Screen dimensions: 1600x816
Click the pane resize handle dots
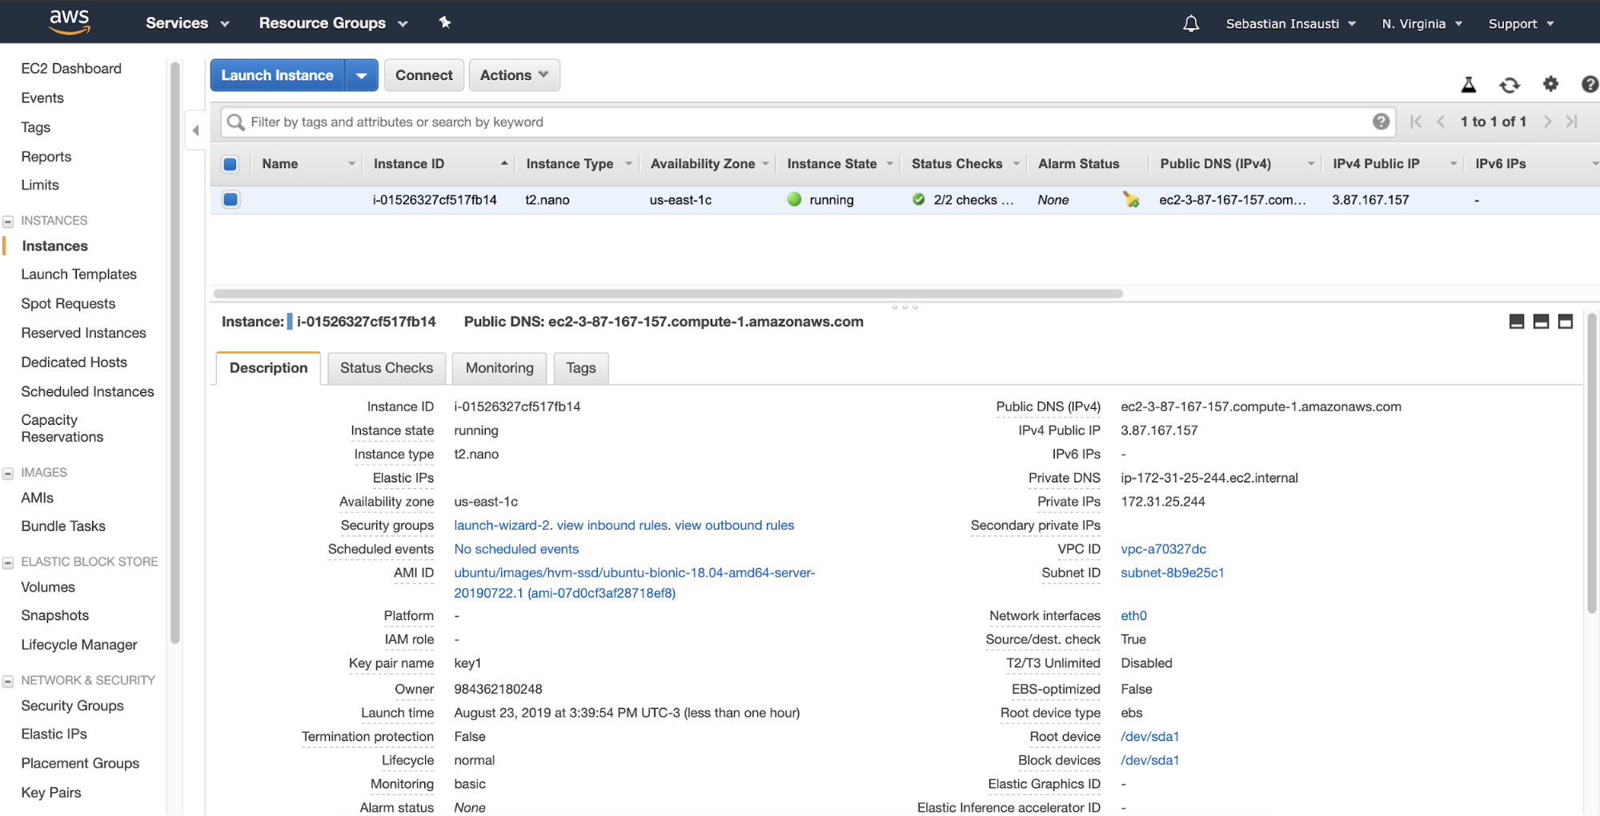tap(904, 307)
